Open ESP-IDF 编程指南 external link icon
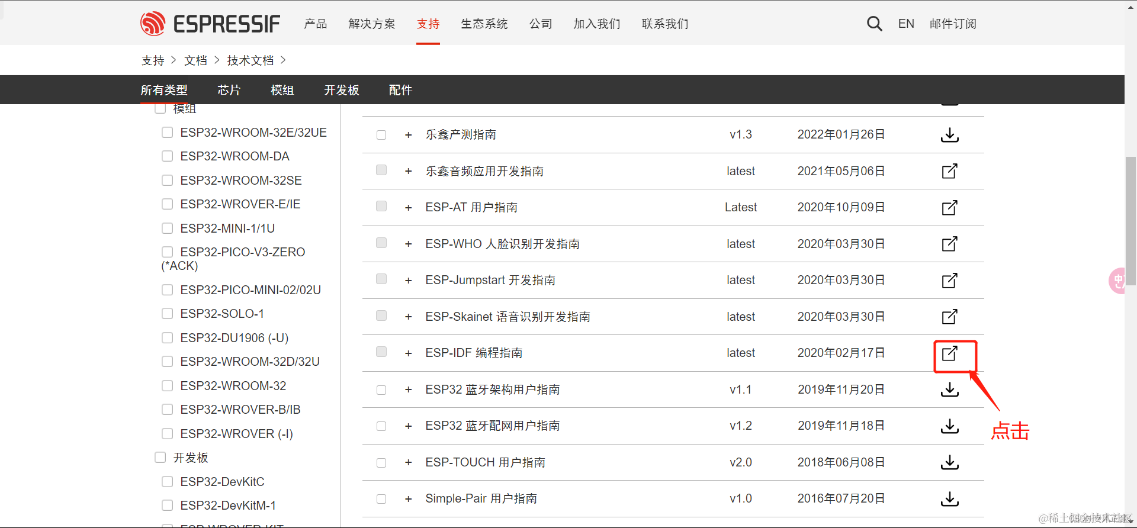1137x528 pixels. click(949, 353)
